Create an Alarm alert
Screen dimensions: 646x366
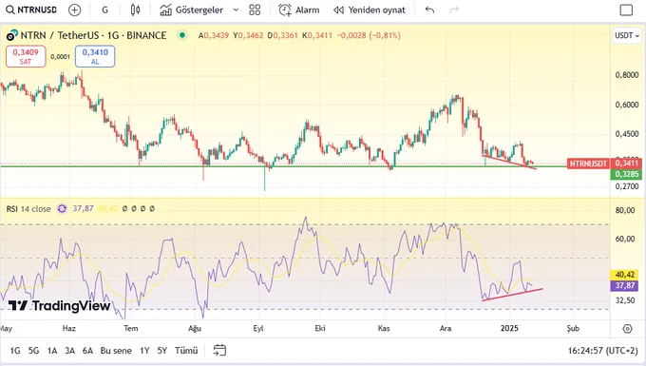click(299, 10)
